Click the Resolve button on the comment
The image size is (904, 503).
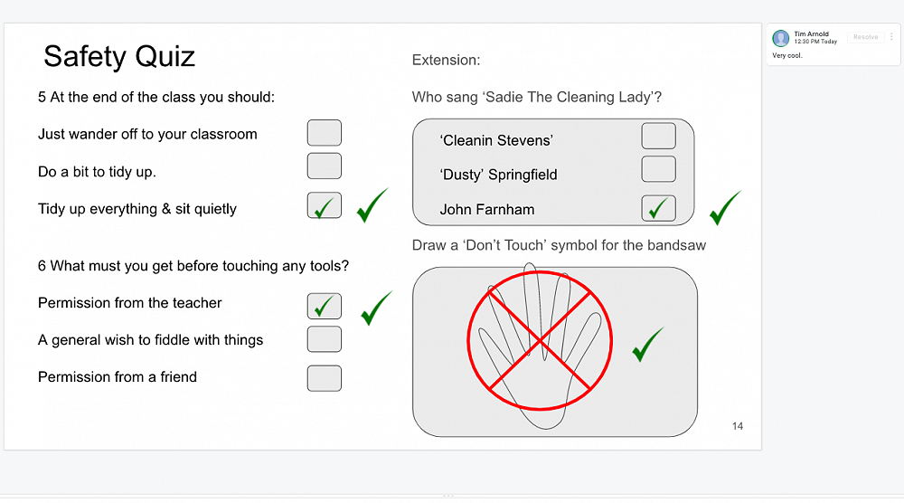[x=865, y=37]
